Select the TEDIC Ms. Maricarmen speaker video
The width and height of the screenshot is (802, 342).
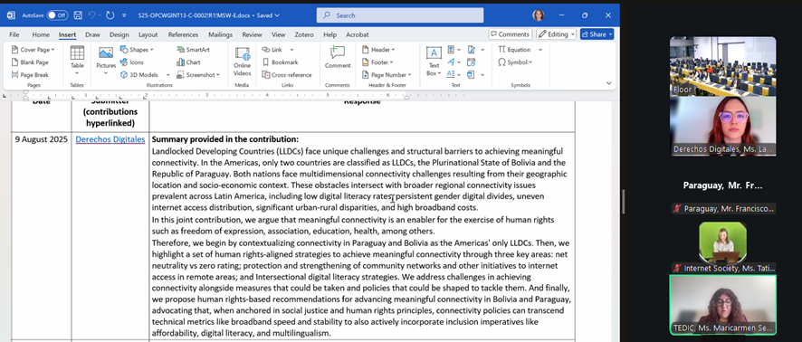(722, 305)
